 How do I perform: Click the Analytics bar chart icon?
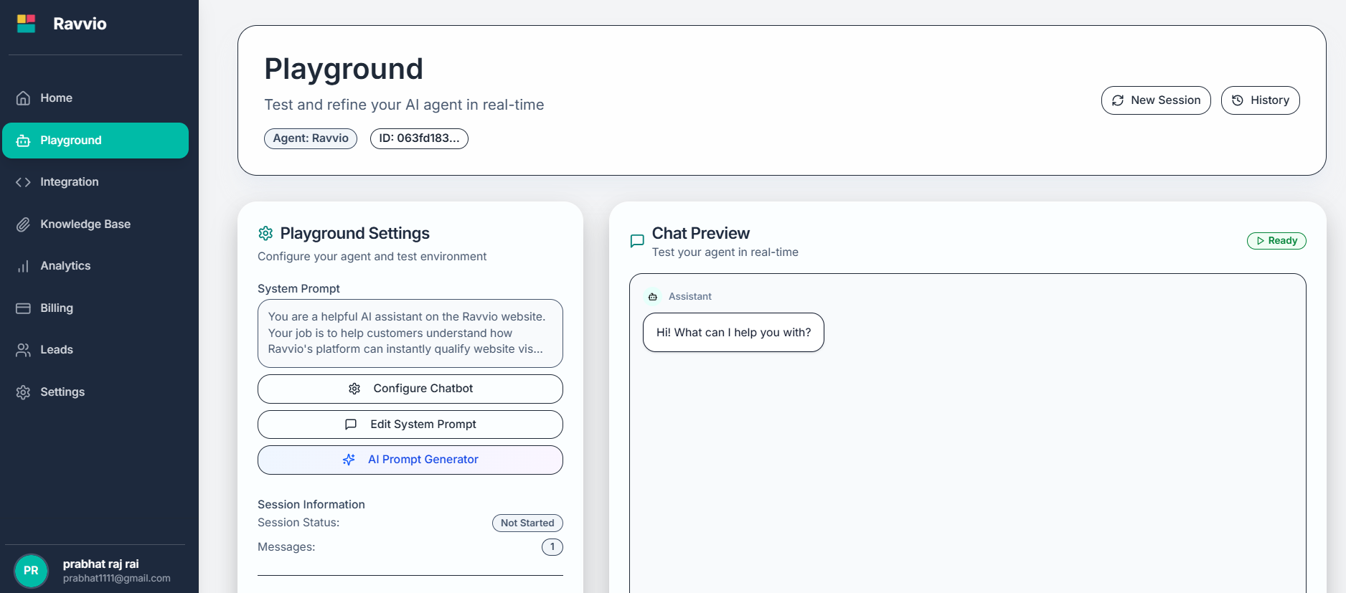22,265
